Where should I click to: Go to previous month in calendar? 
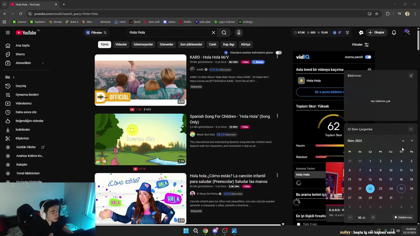coord(403,141)
